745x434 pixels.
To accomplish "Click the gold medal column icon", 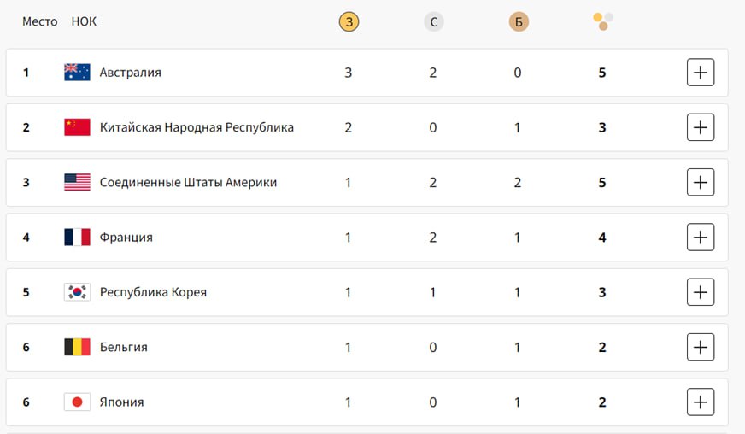I will click(x=349, y=22).
